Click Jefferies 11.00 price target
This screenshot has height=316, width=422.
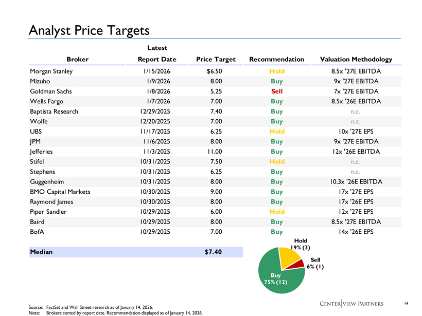215,152
